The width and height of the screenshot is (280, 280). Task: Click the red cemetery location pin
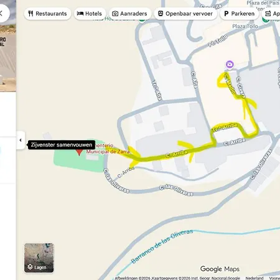pos(79,152)
